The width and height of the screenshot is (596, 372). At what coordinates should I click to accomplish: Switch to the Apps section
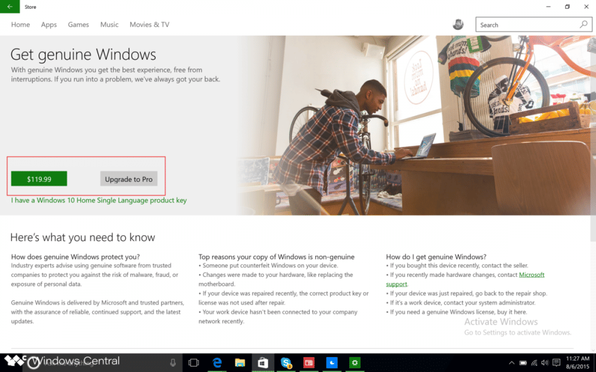(x=49, y=24)
